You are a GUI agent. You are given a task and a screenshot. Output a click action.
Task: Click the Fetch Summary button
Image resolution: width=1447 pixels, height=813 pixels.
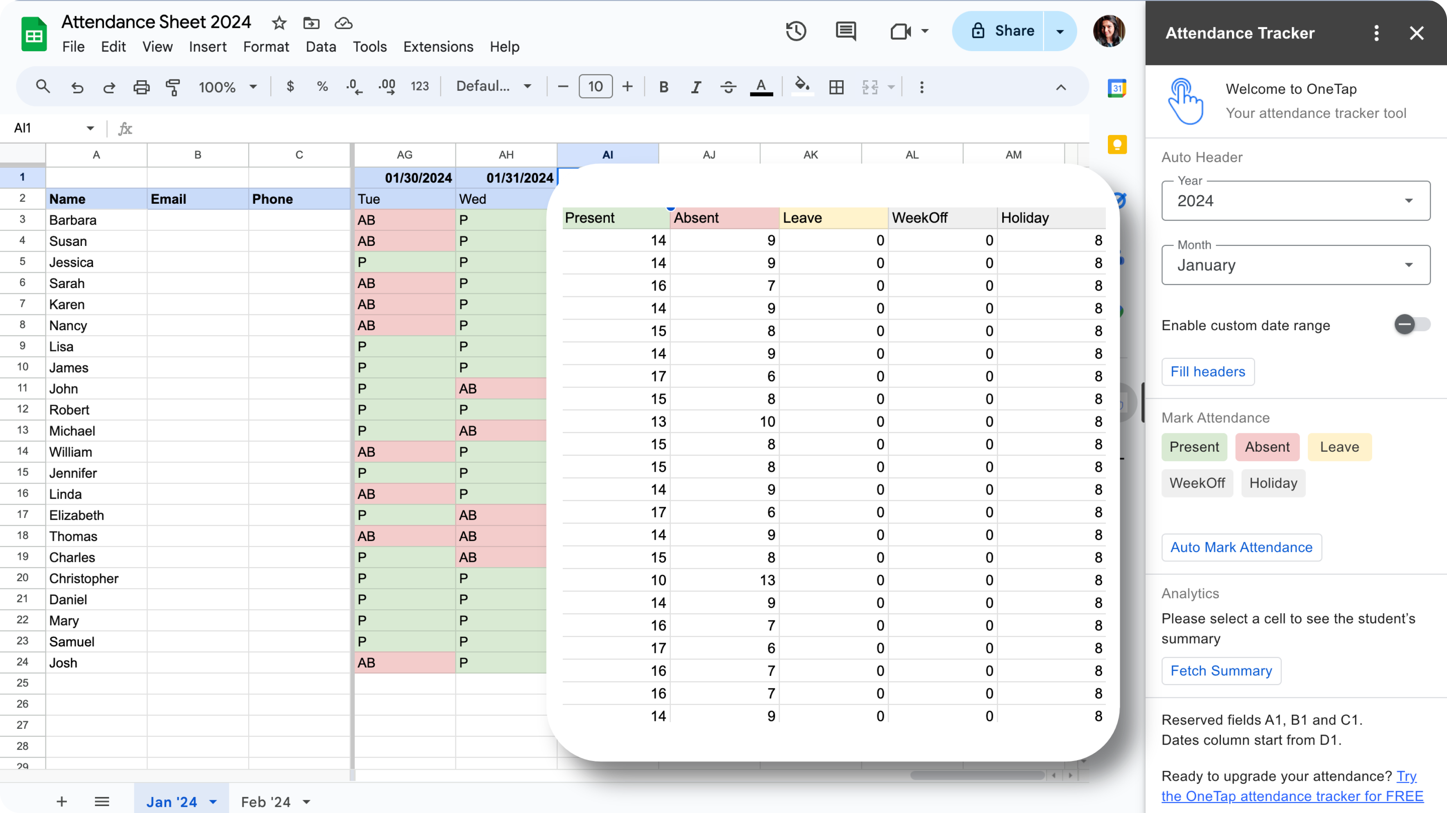pos(1221,671)
